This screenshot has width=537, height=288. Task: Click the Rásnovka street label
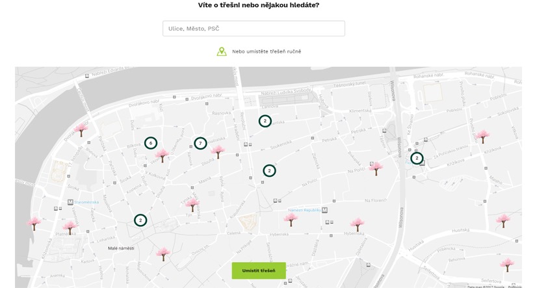pos(221,112)
